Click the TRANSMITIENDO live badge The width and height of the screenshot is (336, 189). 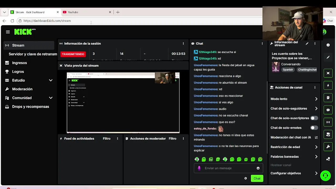(73, 54)
